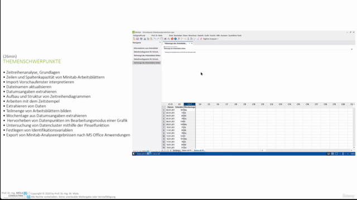The image size is (357, 200).
Task: Click the zoom slider in status bar
Action: (x=343, y=154)
